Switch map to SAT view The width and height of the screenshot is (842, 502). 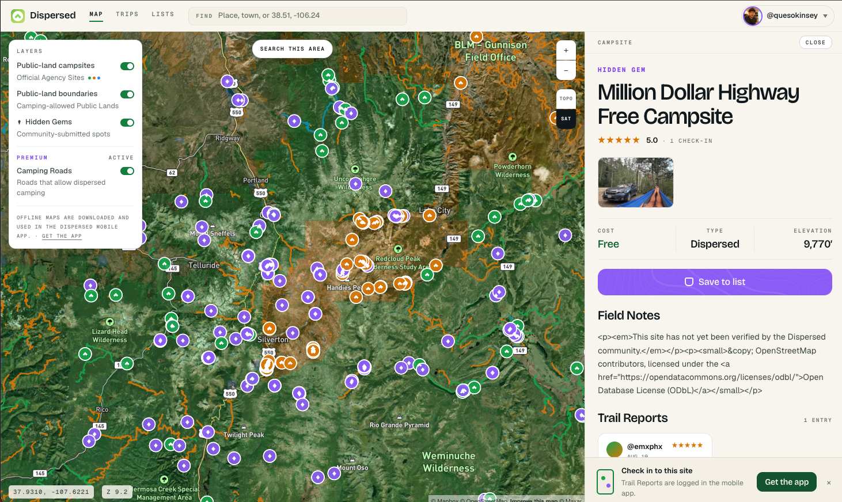(x=566, y=119)
